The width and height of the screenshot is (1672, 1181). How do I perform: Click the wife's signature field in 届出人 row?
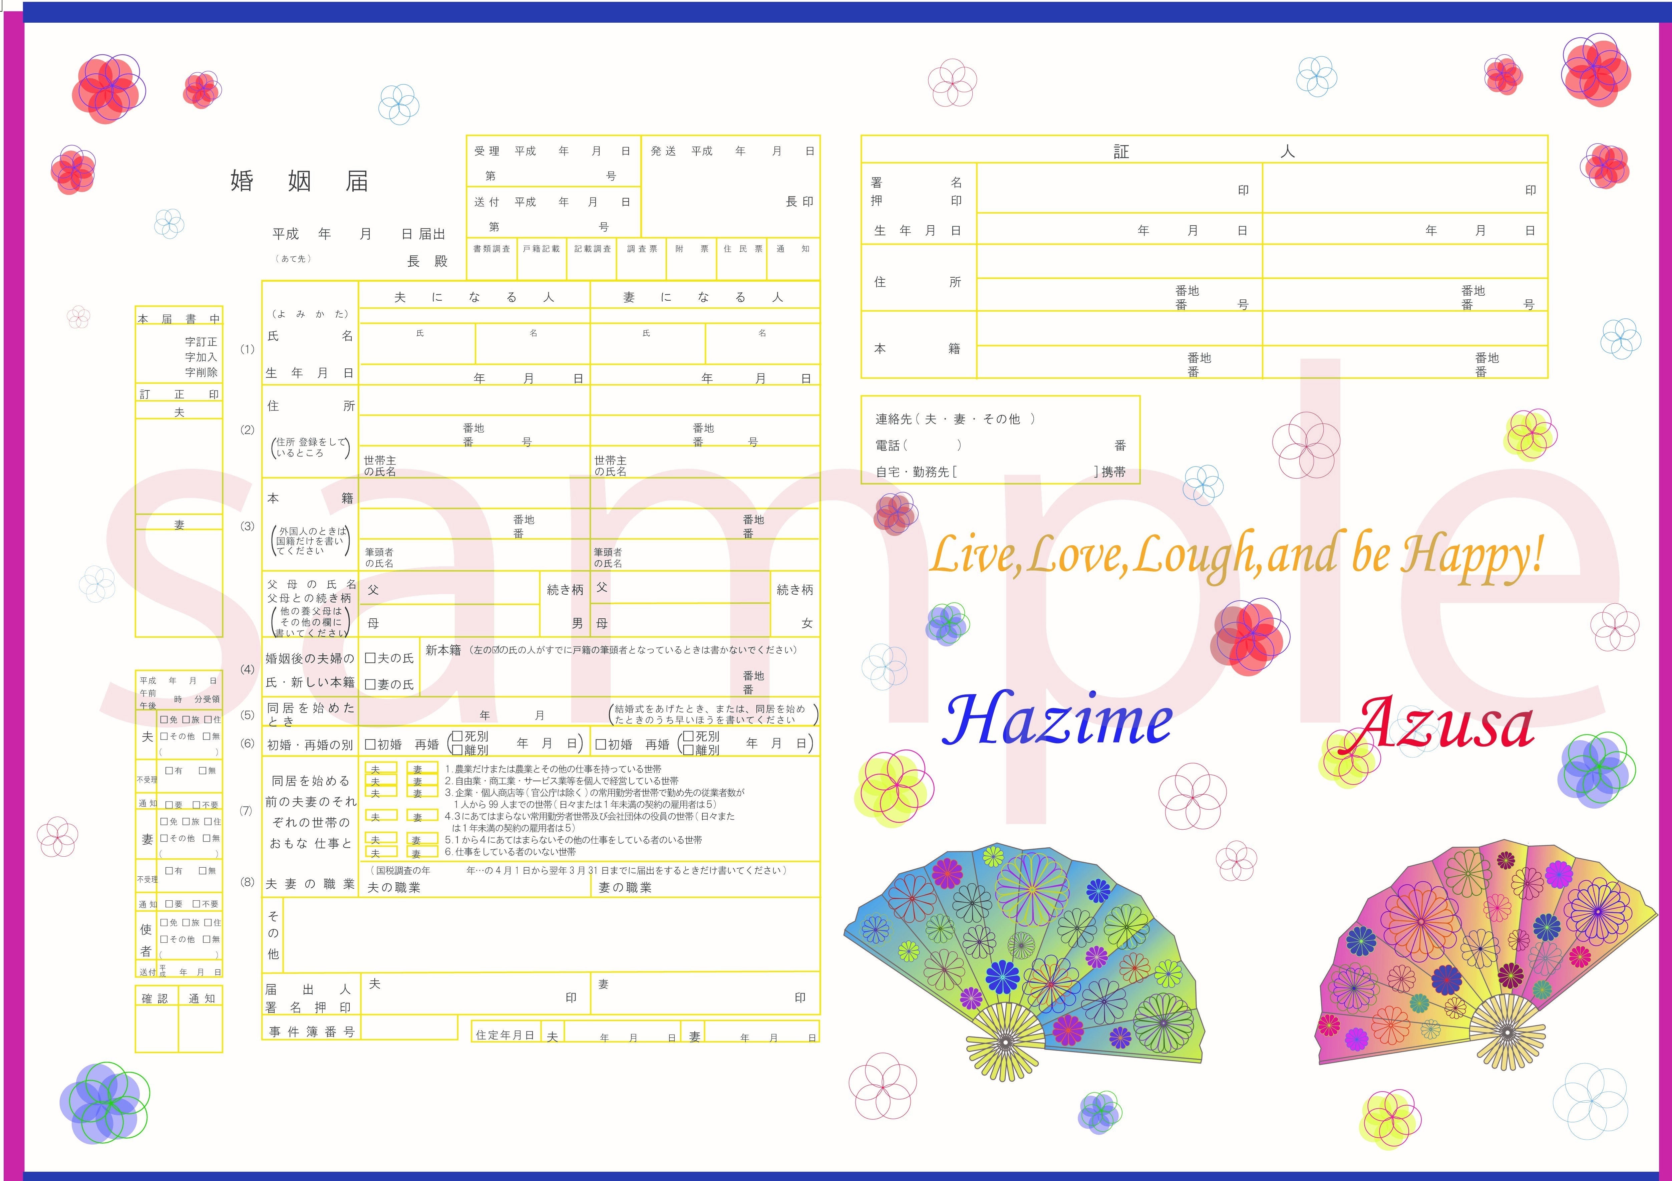pos(705,993)
